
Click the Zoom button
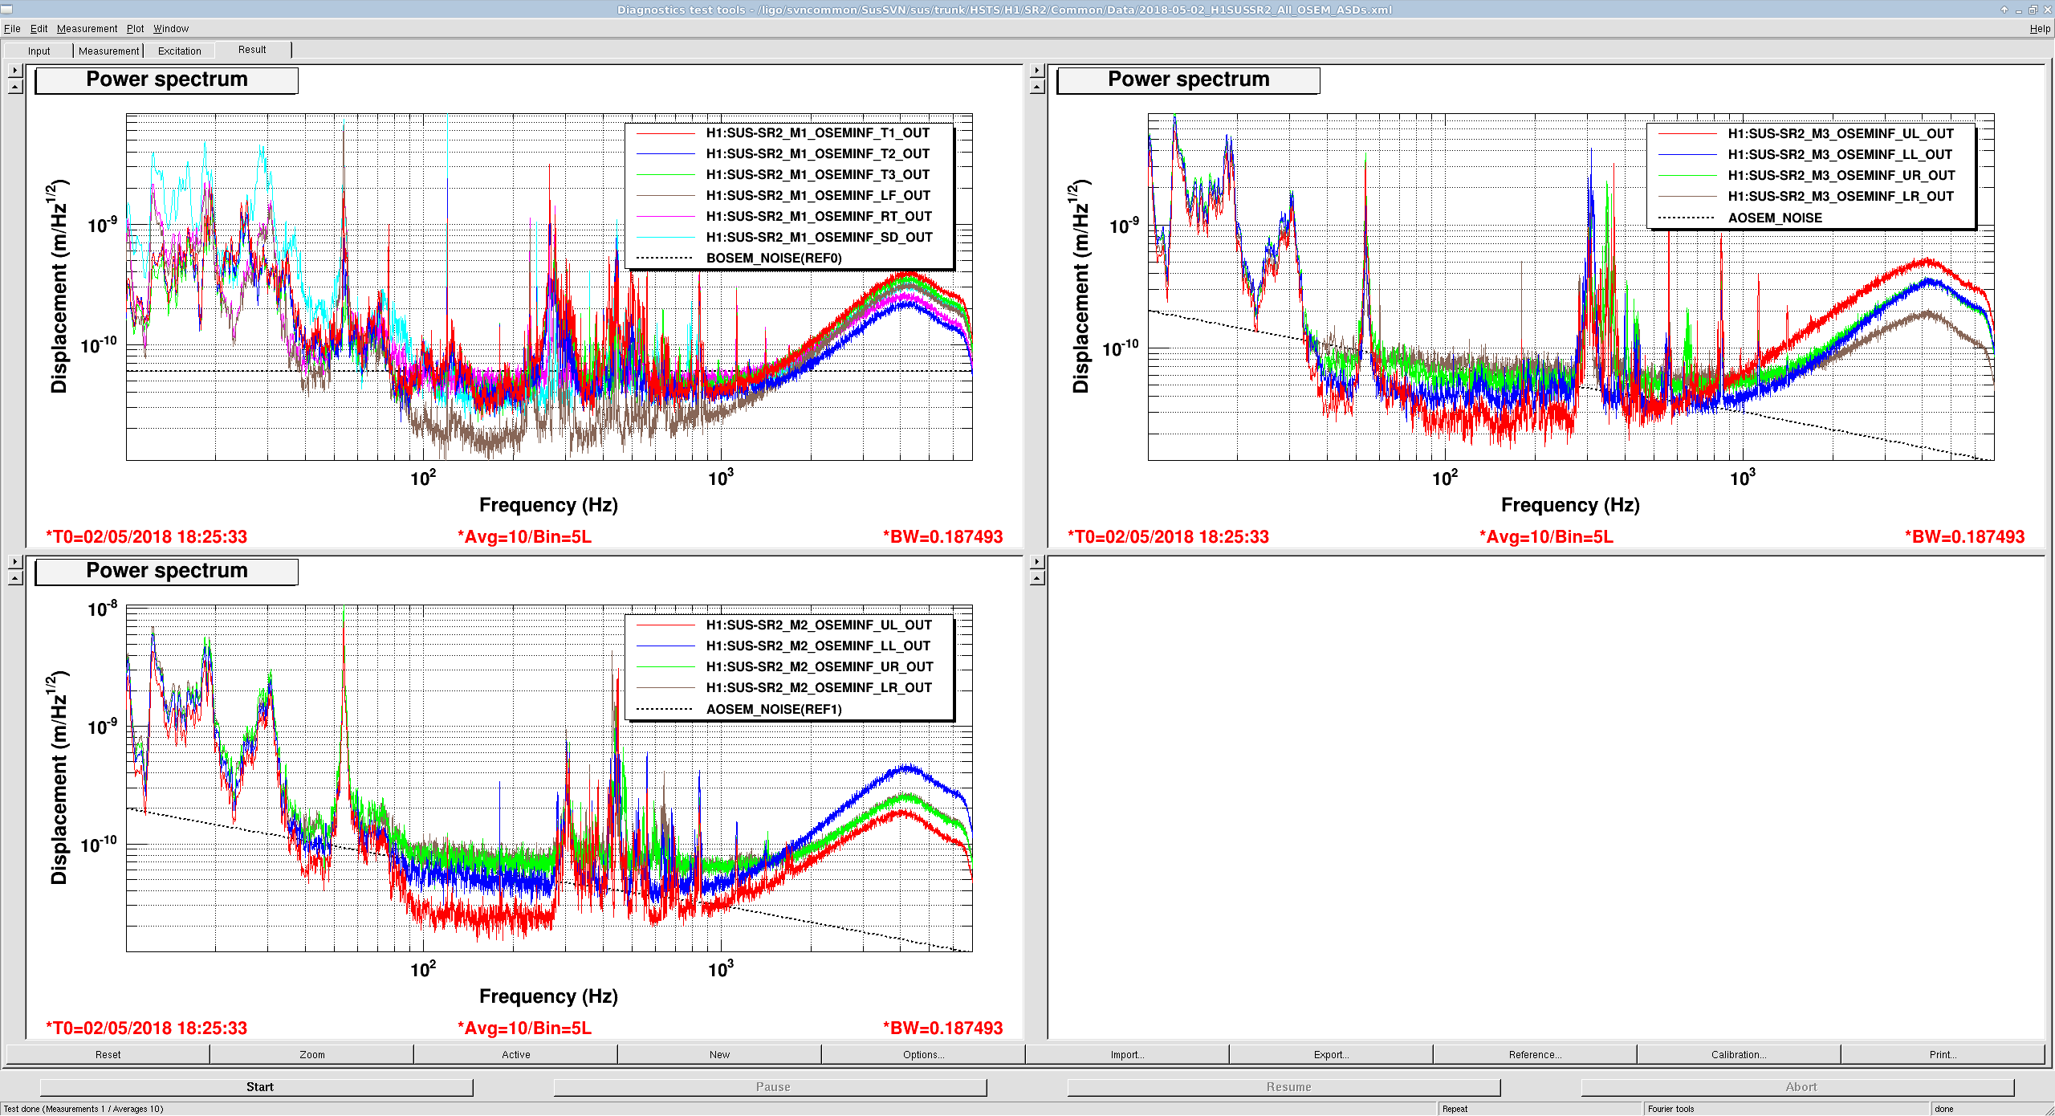click(x=312, y=1054)
